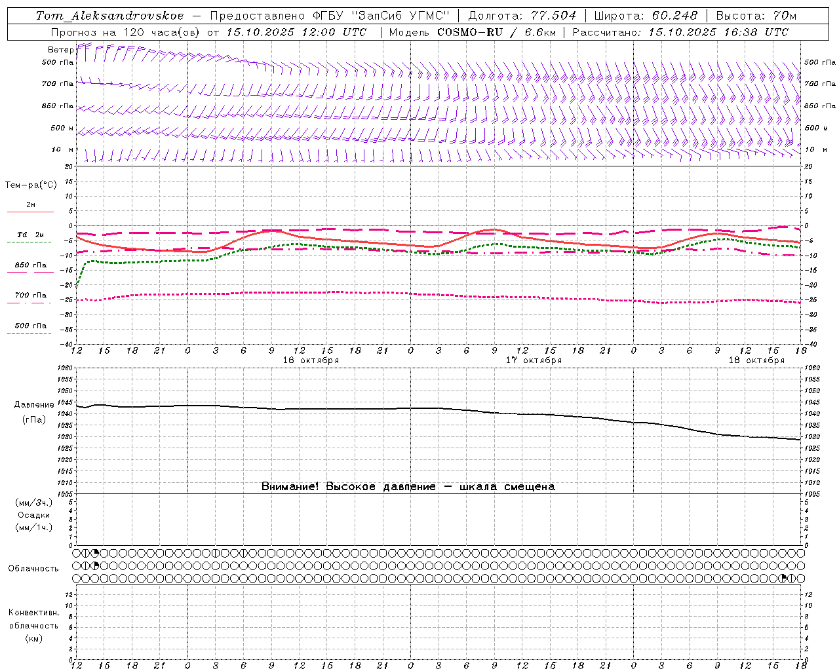Click the quarter-filled cloud symbol in the top cloudiness row
Viewport: 839px width, 671px height.
(x=95, y=553)
